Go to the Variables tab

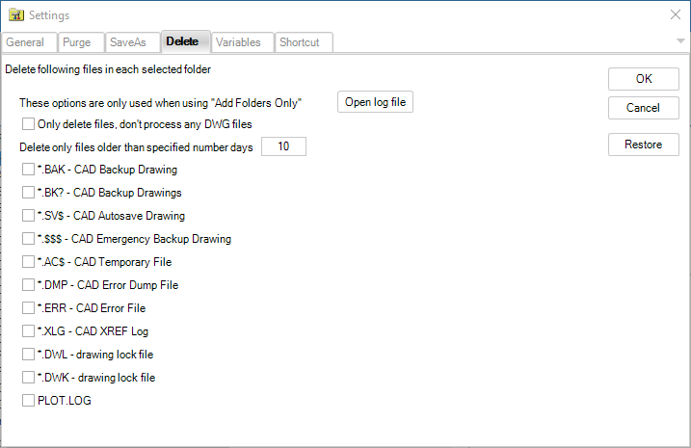tap(238, 42)
